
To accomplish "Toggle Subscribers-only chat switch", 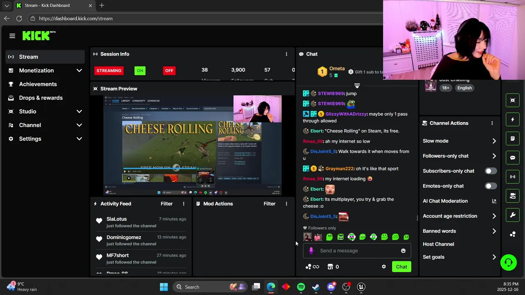I will [x=491, y=171].
